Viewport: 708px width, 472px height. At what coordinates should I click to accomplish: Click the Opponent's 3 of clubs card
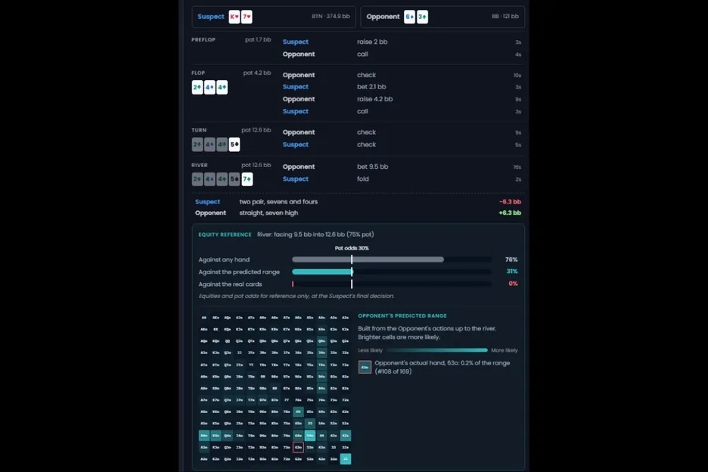click(x=422, y=17)
